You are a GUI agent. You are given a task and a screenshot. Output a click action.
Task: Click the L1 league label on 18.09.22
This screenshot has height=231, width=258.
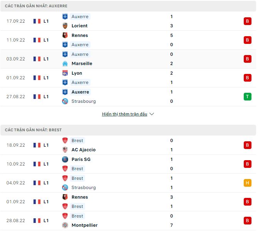pos(46,145)
